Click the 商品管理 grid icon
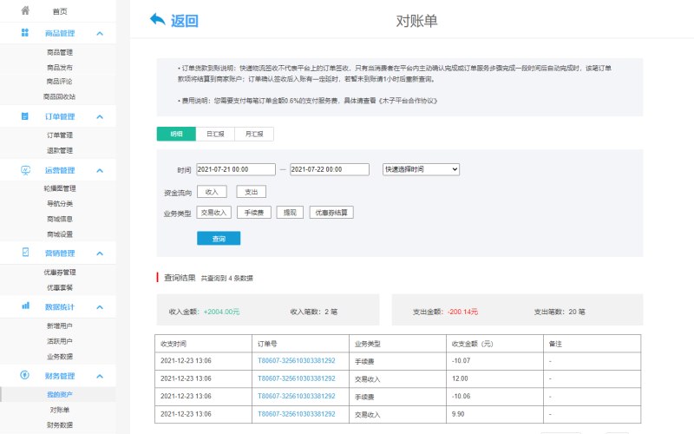The width and height of the screenshot is (694, 434). [25, 32]
